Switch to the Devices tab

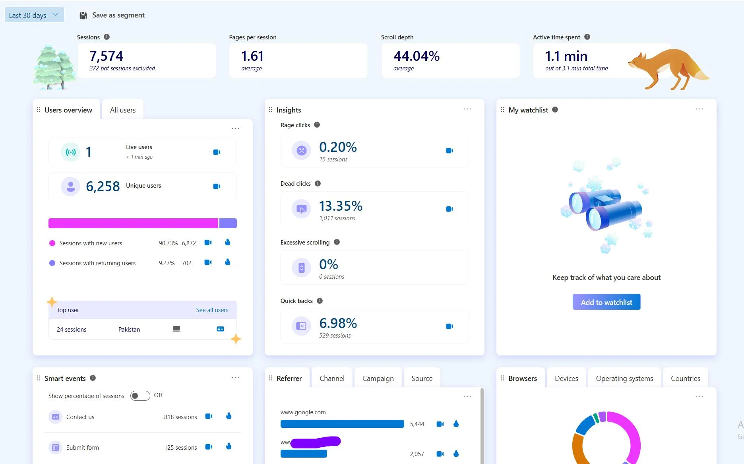(566, 379)
